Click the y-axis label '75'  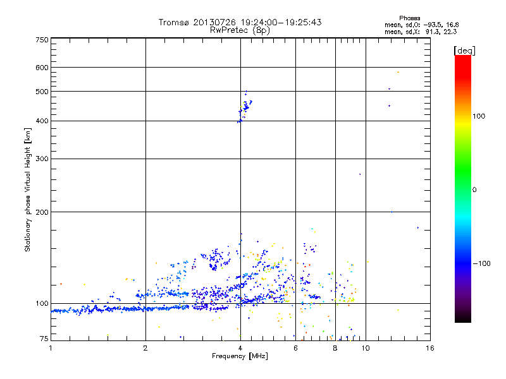[x=44, y=338]
